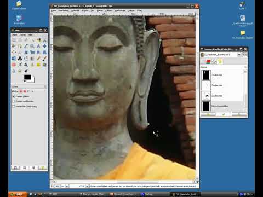Select the Clone stamp tool

click(x=32, y=65)
